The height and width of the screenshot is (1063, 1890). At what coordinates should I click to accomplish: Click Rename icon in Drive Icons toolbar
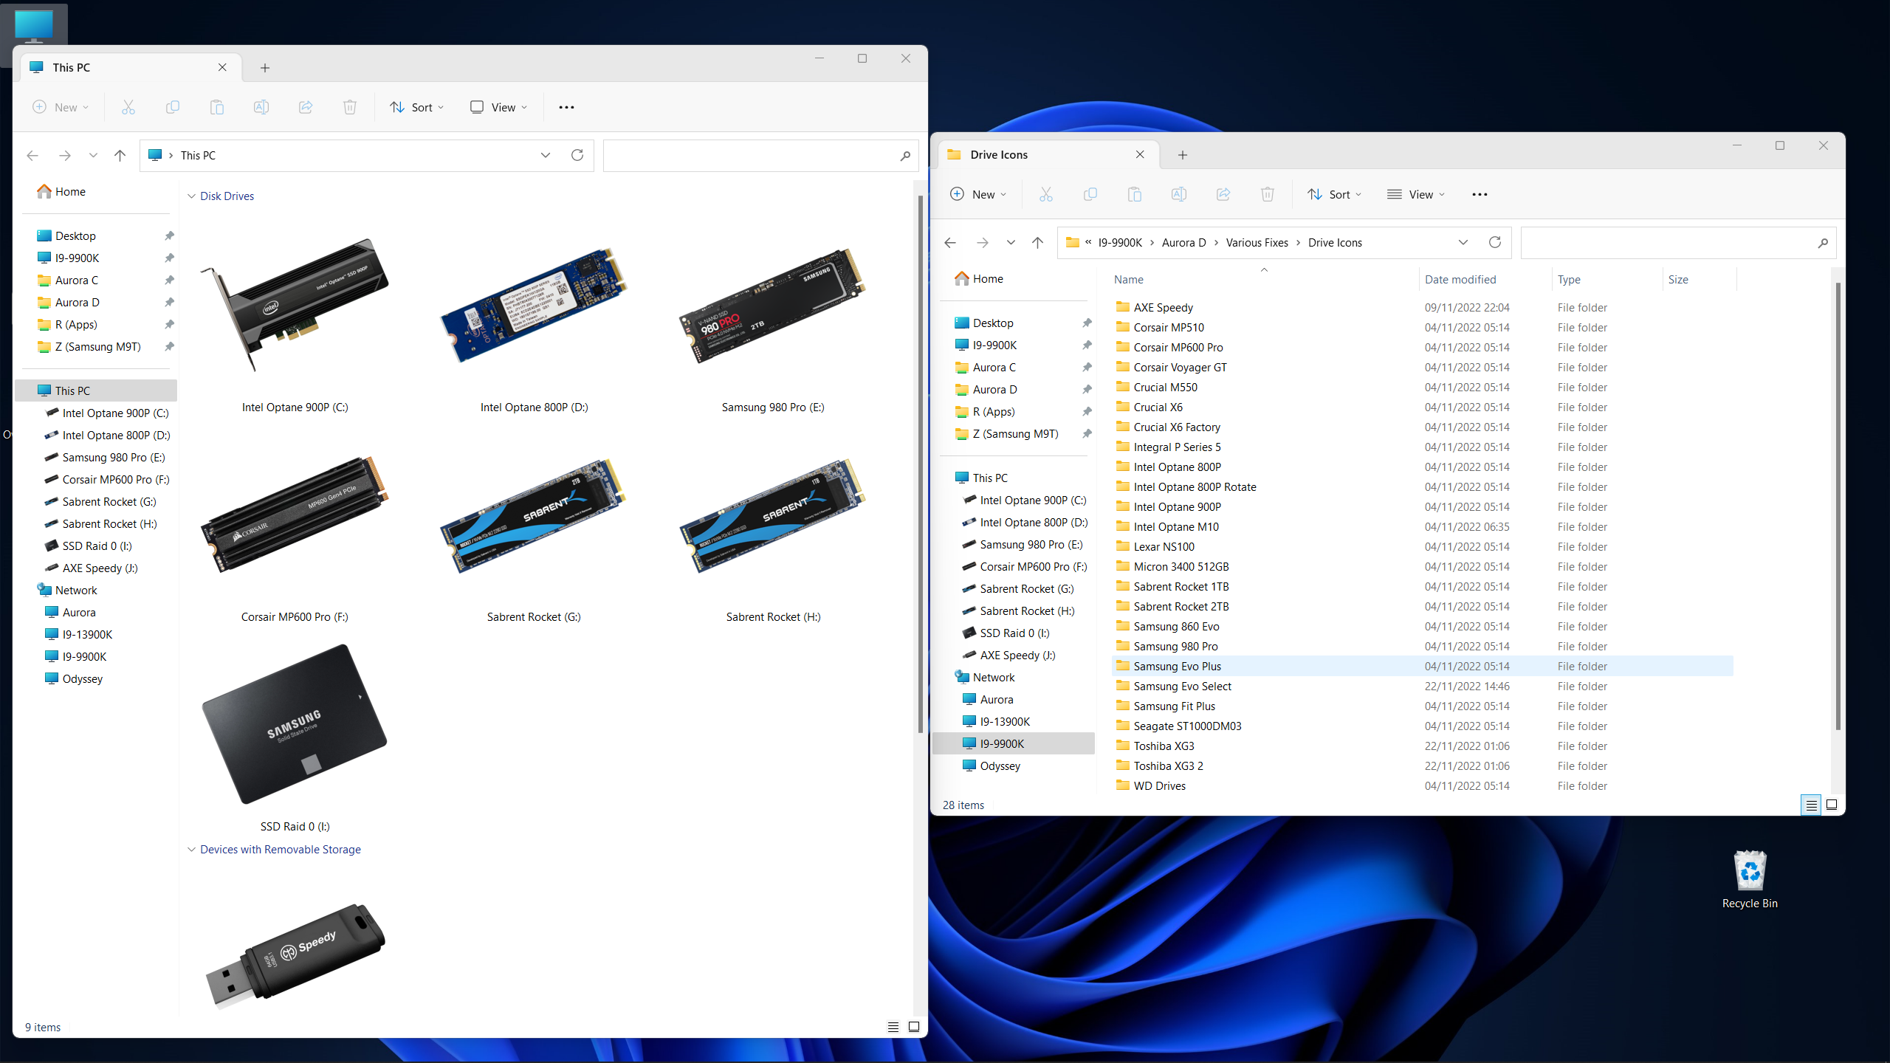[1179, 194]
